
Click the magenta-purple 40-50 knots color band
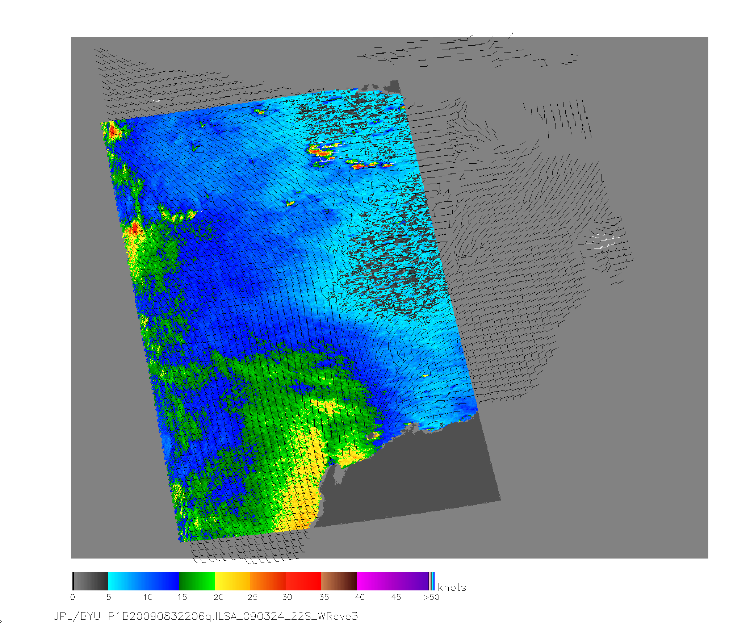[x=393, y=581]
